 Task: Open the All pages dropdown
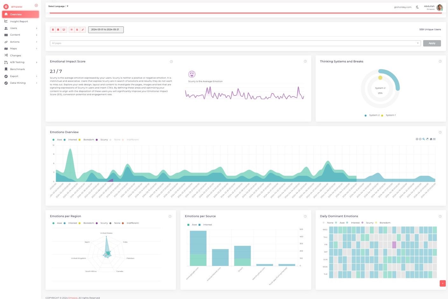pyautogui.click(x=235, y=43)
